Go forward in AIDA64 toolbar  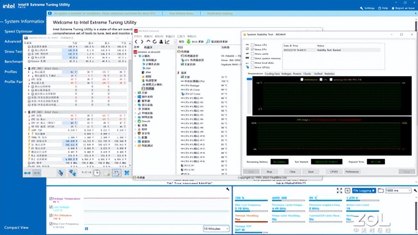point(142,42)
